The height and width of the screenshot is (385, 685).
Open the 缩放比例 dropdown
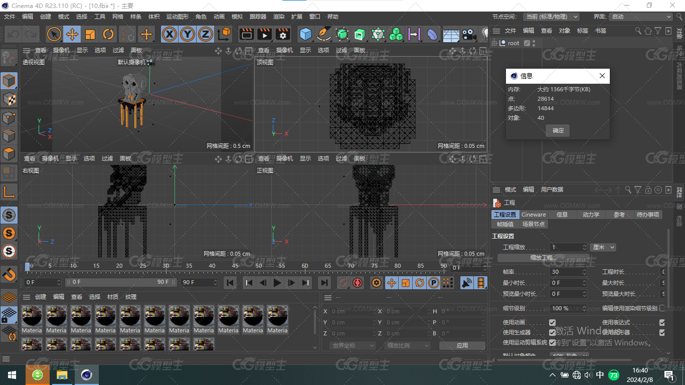pos(408,345)
